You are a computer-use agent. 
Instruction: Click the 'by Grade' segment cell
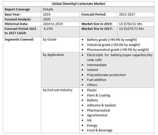[x=50, y=40]
